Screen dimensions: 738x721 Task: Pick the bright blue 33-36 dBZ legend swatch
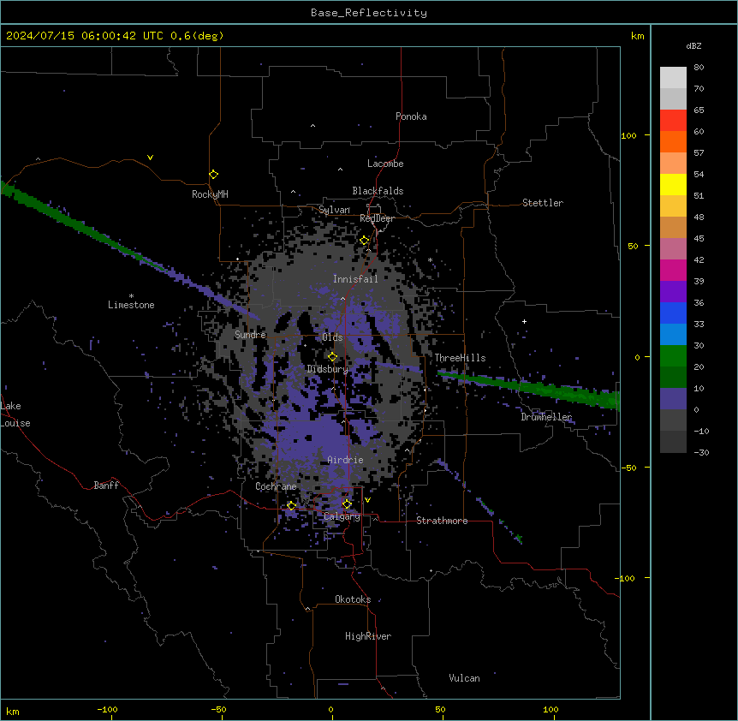click(673, 313)
